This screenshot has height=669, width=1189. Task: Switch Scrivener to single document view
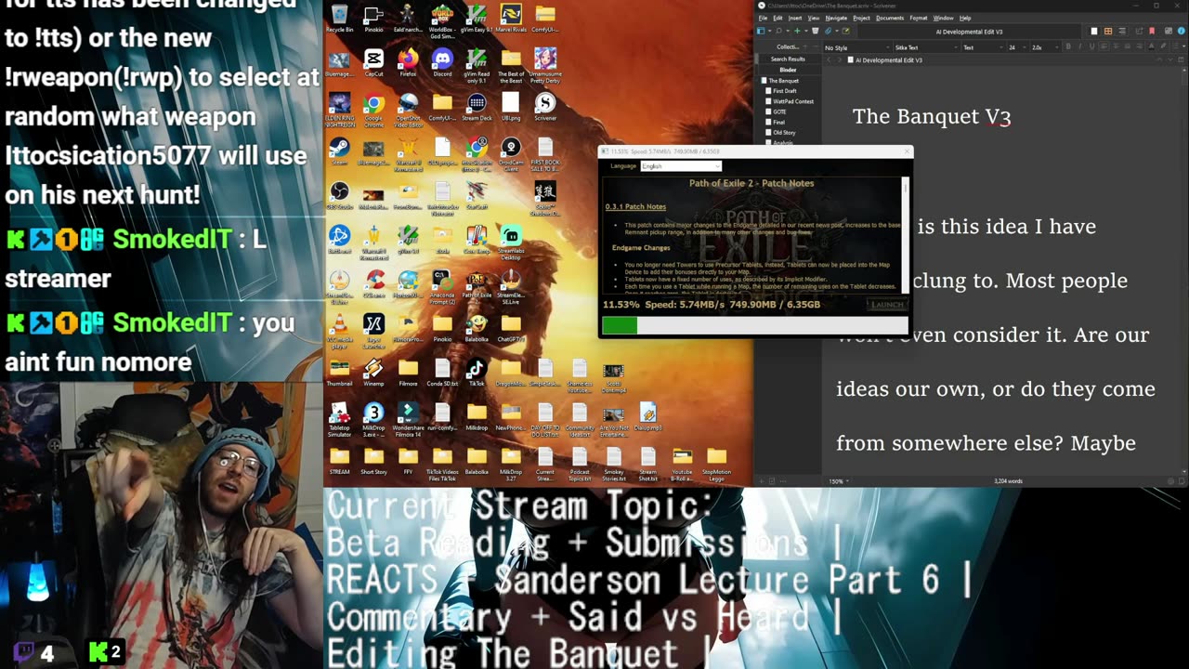(x=1094, y=31)
